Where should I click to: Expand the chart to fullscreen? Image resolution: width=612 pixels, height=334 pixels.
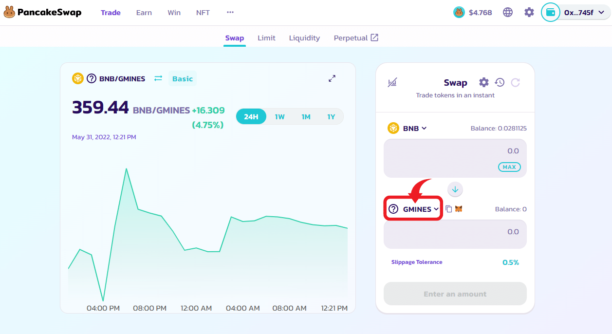click(x=332, y=78)
